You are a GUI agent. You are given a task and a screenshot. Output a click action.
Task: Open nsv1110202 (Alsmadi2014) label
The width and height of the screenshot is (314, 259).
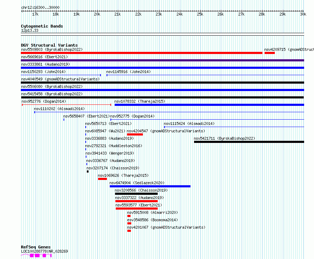click(59, 109)
